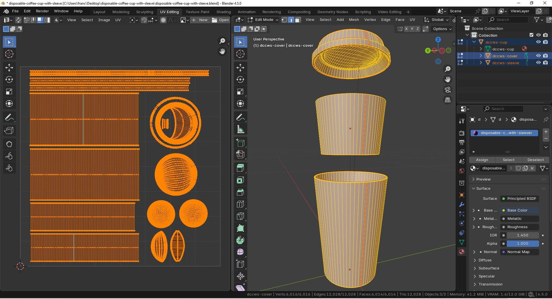Switch to Texture Paint workspace tab
The height and width of the screenshot is (299, 552).
click(197, 12)
